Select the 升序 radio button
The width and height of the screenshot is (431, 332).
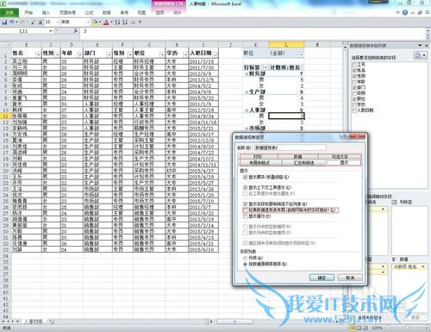(245, 258)
